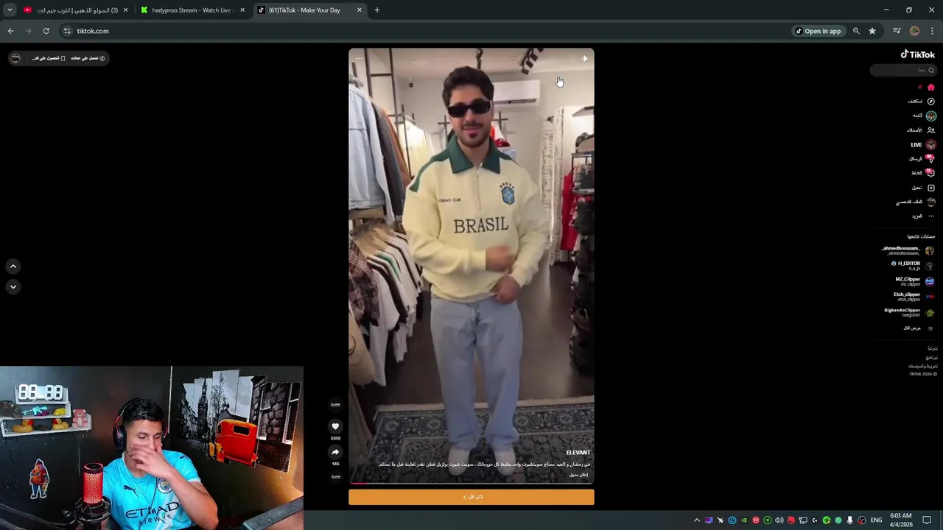
Task: Like the video with heart icon
Action: tap(335, 426)
